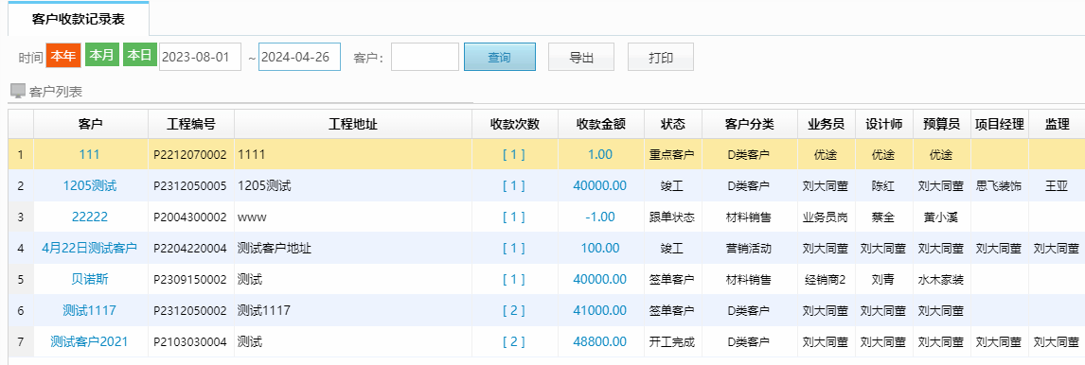Select project number P2103030004
Viewport: 1085px width, 365px height.
coord(190,341)
